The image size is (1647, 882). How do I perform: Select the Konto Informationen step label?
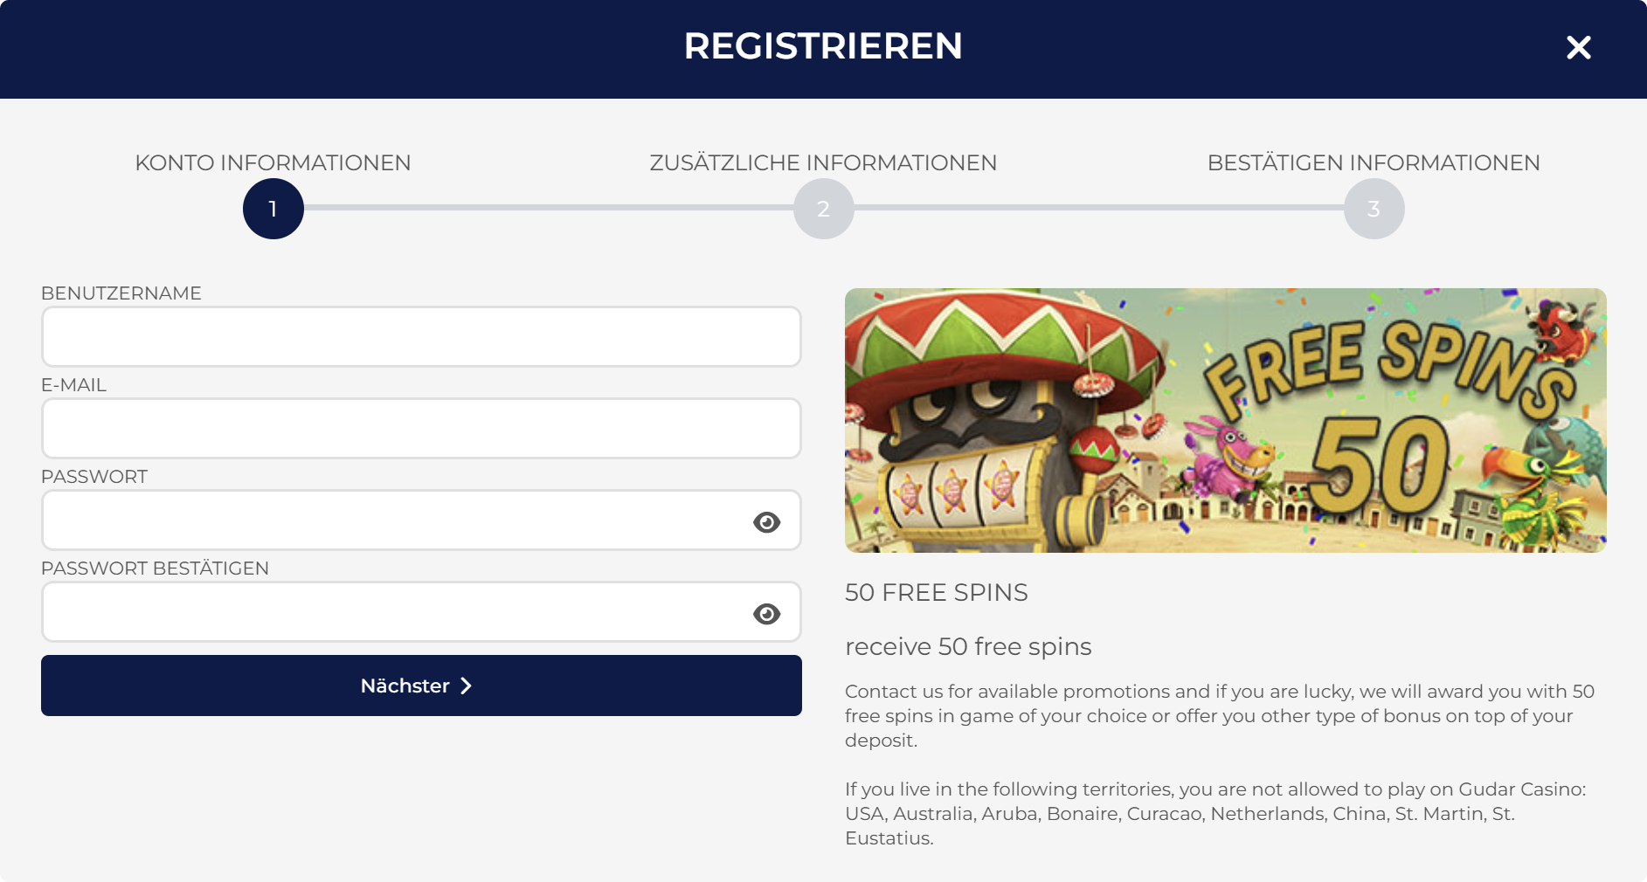[273, 162]
